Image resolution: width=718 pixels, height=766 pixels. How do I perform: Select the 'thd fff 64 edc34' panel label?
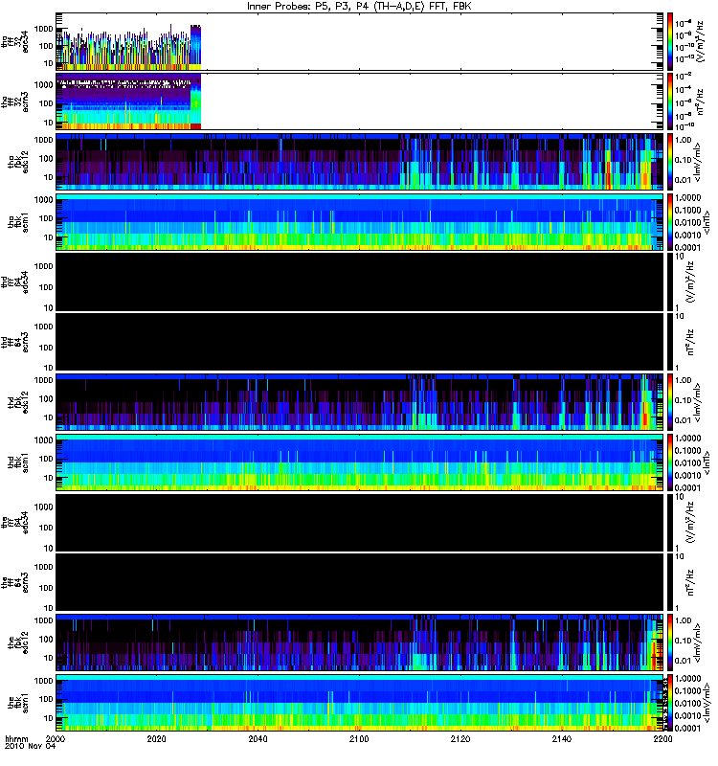click(x=14, y=282)
